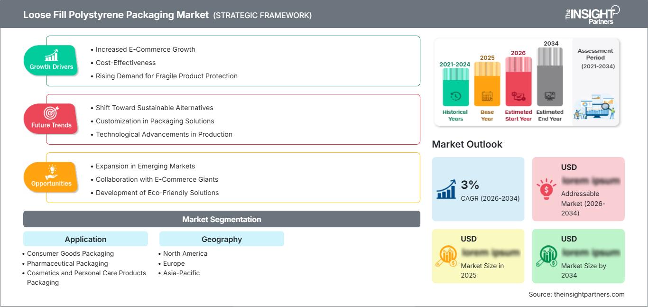This screenshot has width=648, height=307.
Task: Click the Market Outlook heading
Action: tap(467, 144)
